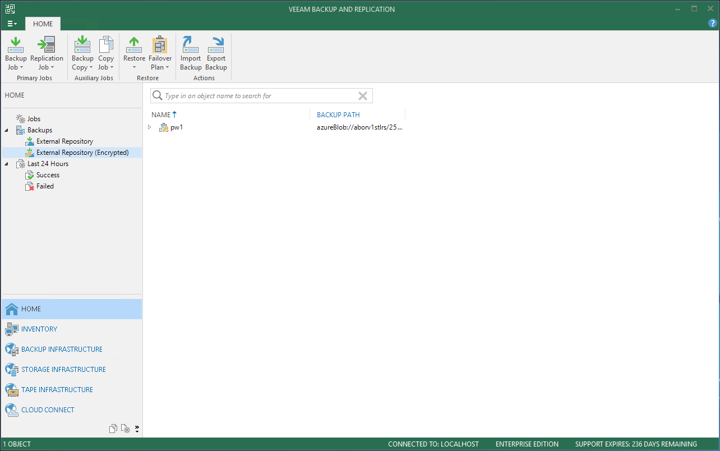Switch to CLOUD CONNECT view
720x451 pixels.
click(x=71, y=410)
